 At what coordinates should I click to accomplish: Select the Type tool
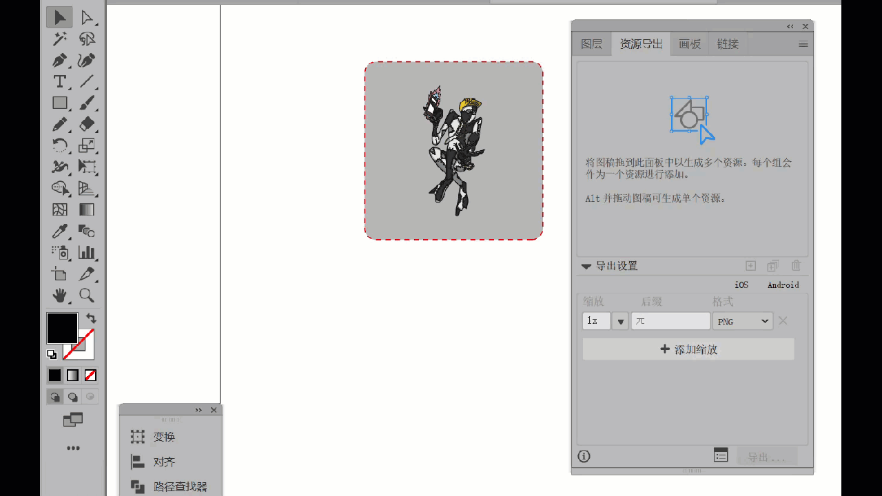(x=60, y=81)
